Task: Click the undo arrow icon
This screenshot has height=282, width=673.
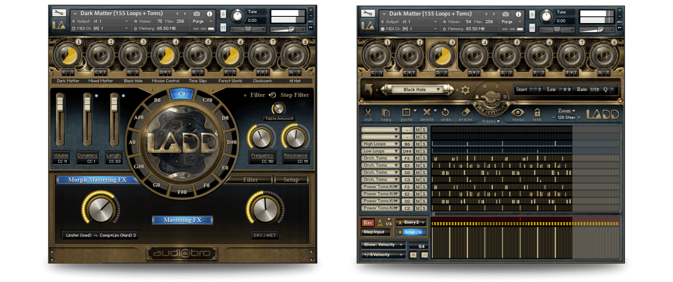Action: (445, 112)
